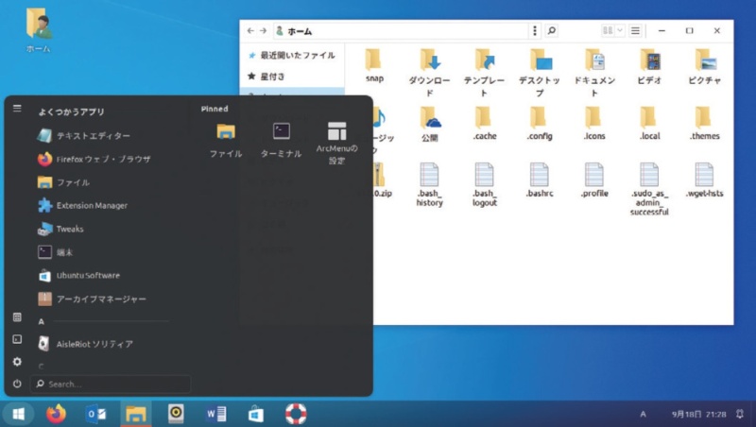Open the software store taskbar icon
The image size is (756, 427).
[256, 414]
